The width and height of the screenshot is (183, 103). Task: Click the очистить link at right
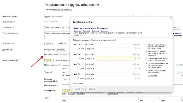coord(179,65)
